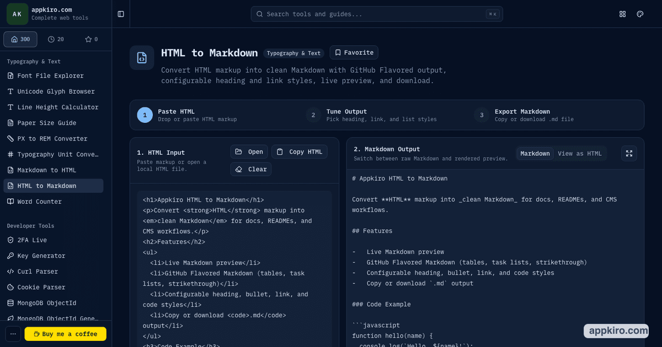Expand Markdown output to fullscreen
662x347 pixels.
[629, 154]
